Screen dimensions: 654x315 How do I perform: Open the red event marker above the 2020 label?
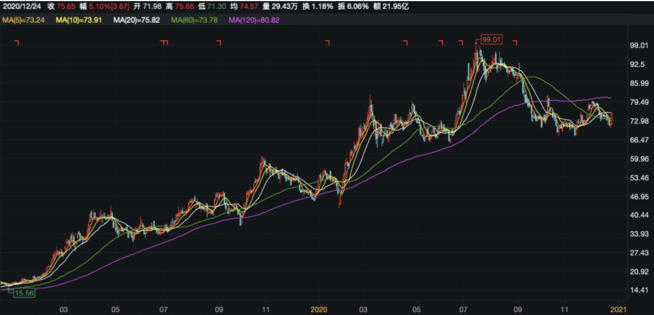pos(327,42)
